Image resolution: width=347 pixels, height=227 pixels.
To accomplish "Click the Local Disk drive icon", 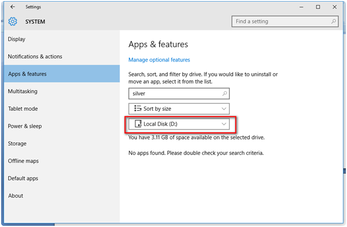I will 137,124.
